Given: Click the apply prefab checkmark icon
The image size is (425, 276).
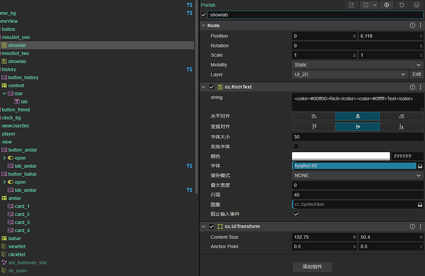Looking at the screenshot, I should pos(416,5).
